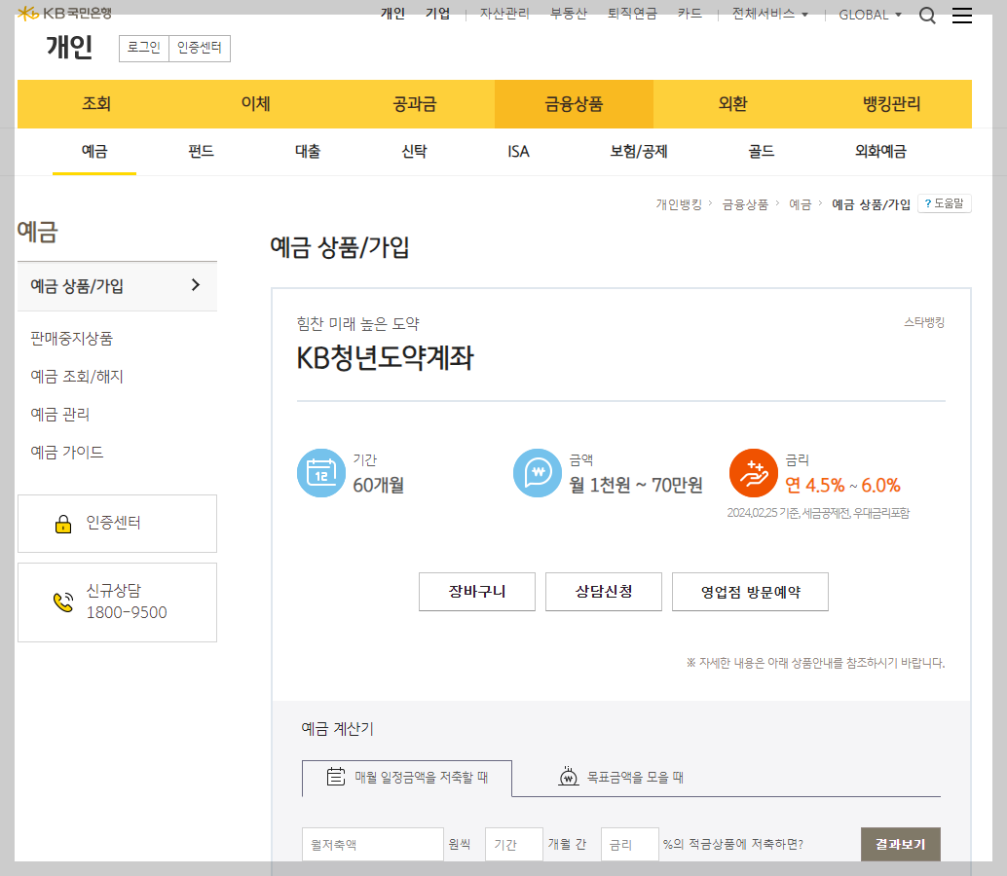1007x876 pixels.
Task: Switch to the 예금 submenu tab
Action: point(94,152)
